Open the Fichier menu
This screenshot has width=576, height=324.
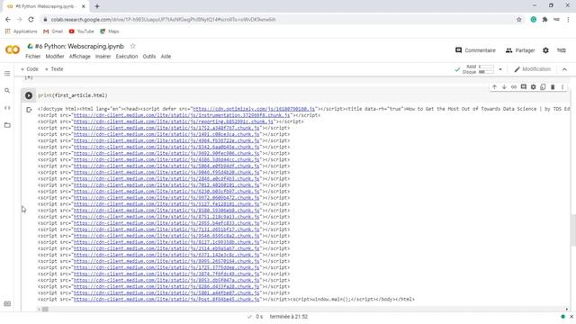pos(32,56)
